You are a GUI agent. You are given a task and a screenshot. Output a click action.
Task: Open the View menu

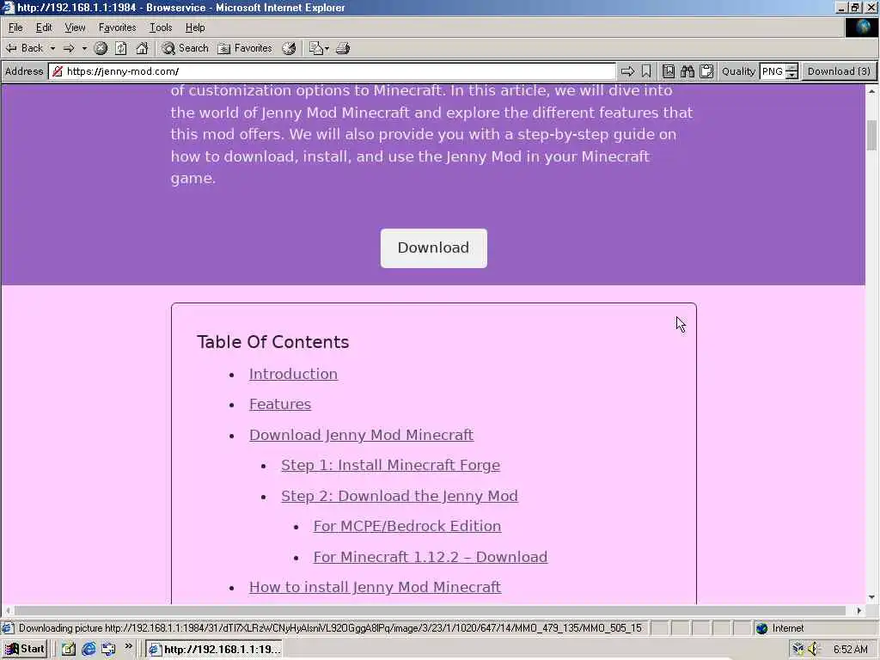coord(75,27)
